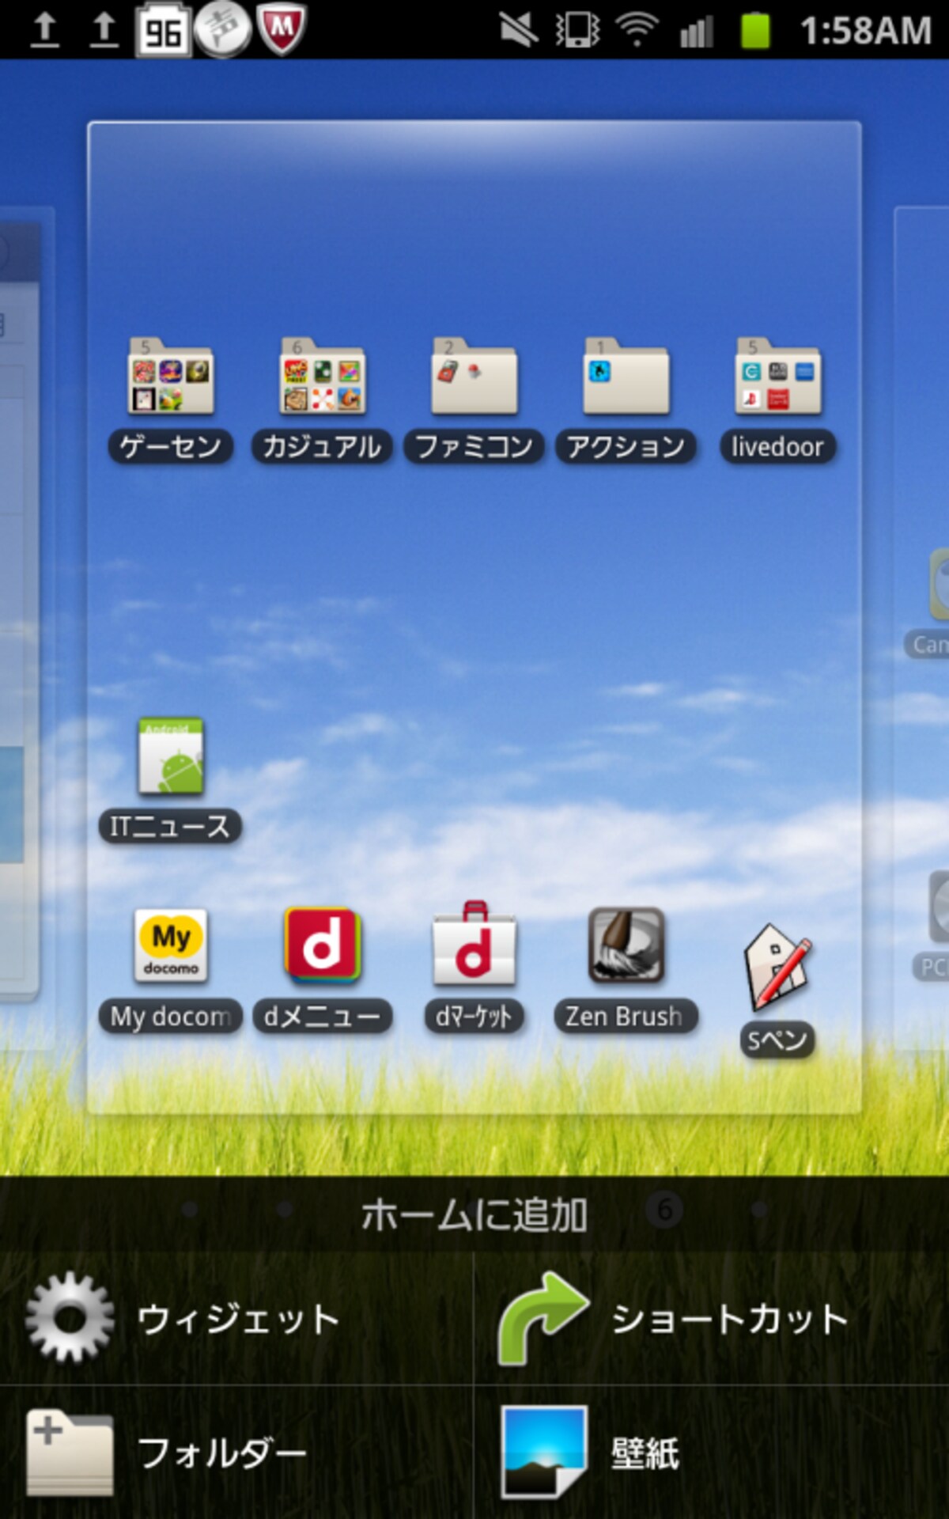
Task: Tap the ショートカット green arrow icon
Action: pyautogui.click(x=543, y=1318)
